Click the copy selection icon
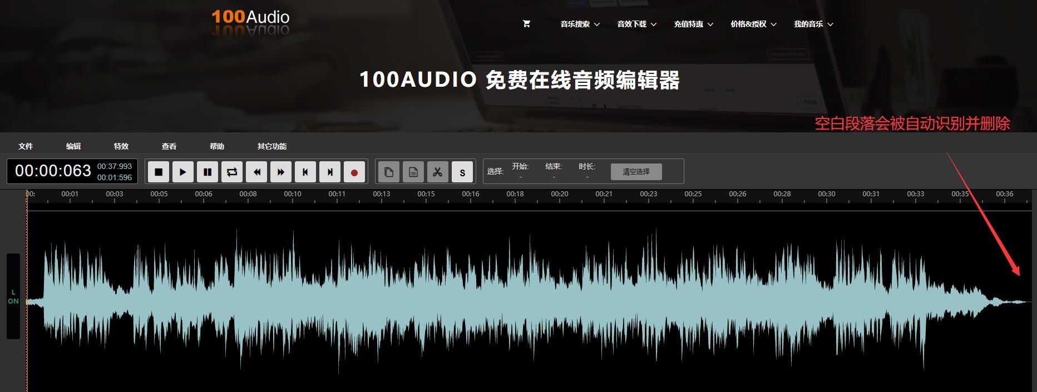The image size is (1037, 392). pos(389,172)
